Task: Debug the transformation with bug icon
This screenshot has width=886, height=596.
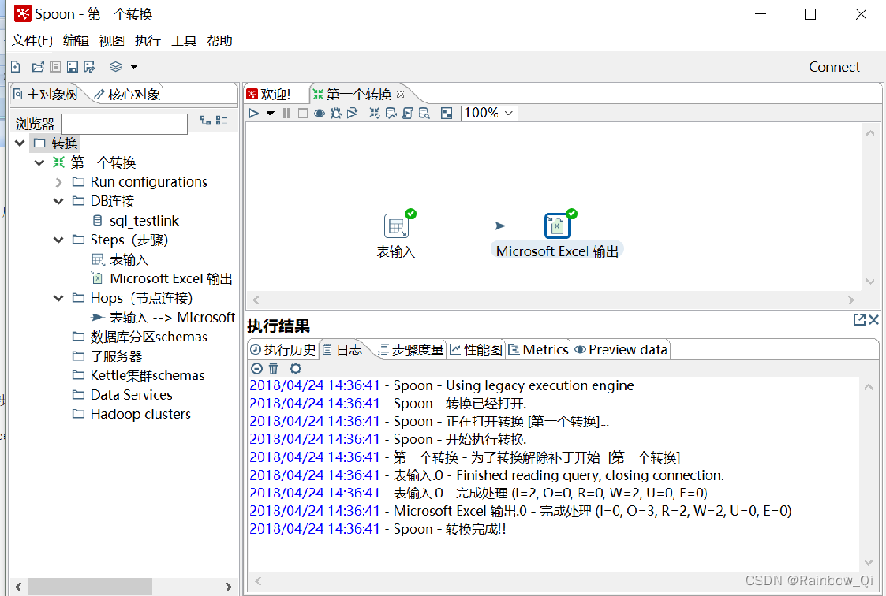Action: (x=336, y=114)
